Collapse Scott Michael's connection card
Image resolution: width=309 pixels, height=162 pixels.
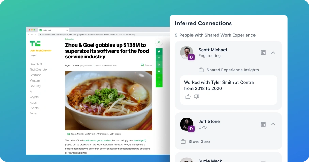[x=273, y=53]
